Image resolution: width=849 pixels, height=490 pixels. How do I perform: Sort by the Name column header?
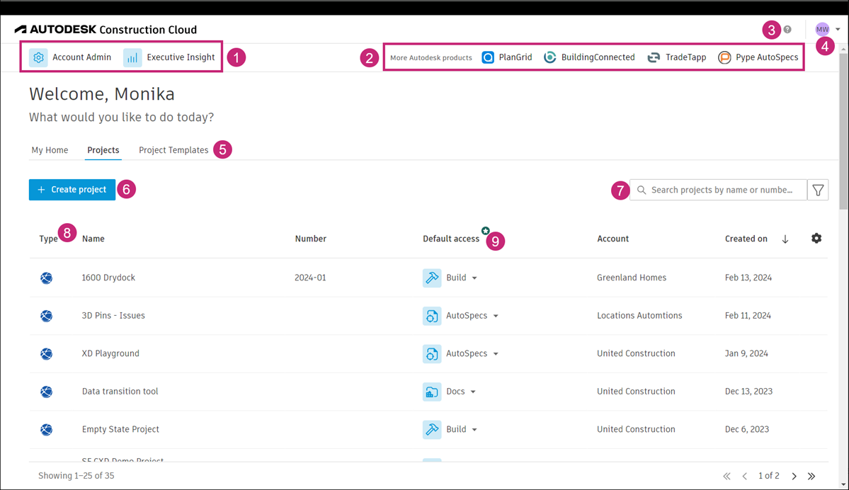[93, 239]
